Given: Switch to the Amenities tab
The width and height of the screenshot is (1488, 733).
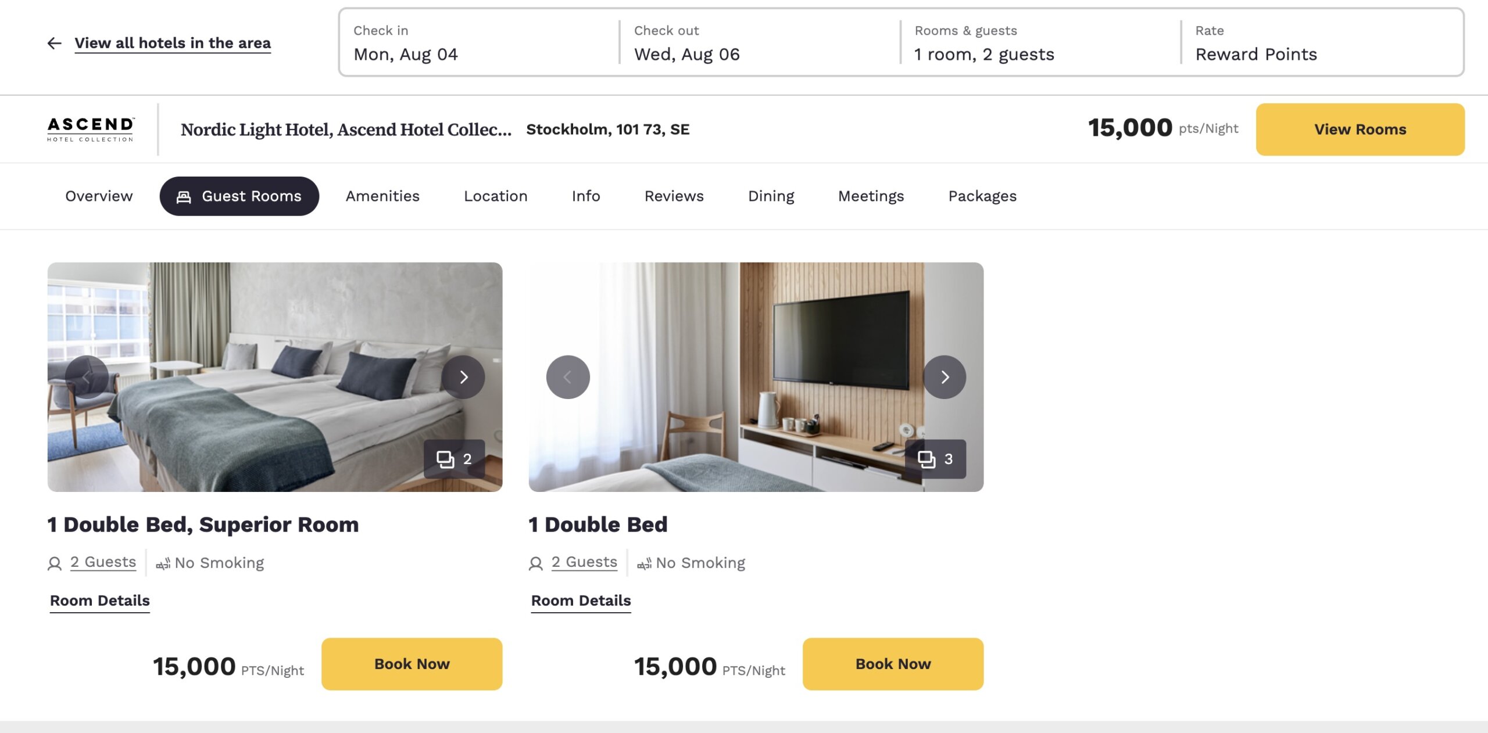Looking at the screenshot, I should point(382,196).
